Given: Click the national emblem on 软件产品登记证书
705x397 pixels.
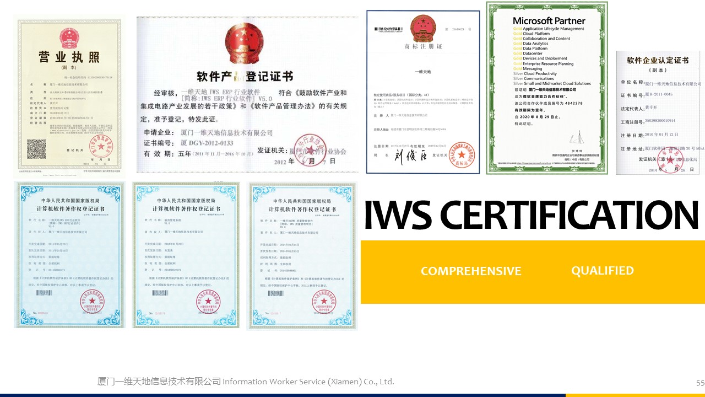Looking at the screenshot, I should pyautogui.click(x=245, y=44).
